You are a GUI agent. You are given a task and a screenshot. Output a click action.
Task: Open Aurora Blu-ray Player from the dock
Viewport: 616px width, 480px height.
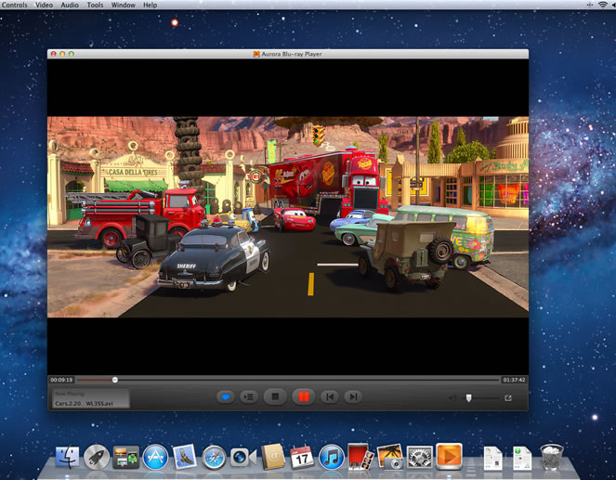tap(449, 456)
